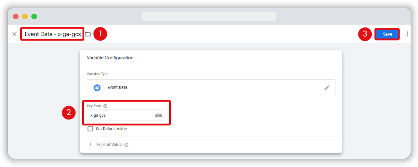Close the variable editor with X icon

pos(14,34)
